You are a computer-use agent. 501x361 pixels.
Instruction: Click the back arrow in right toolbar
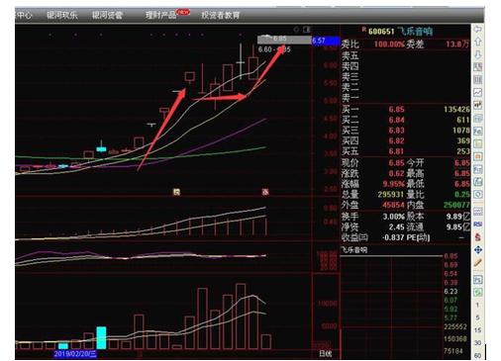tap(477, 30)
